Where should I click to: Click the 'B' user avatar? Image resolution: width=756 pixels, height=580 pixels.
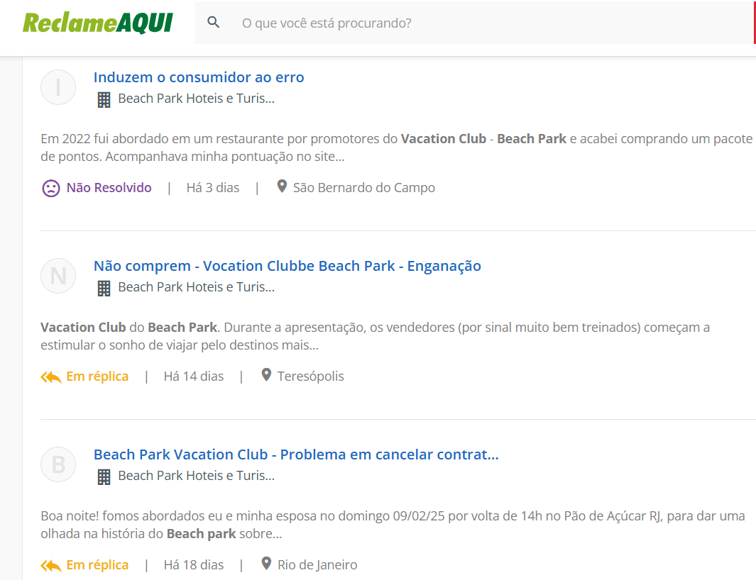tap(58, 464)
